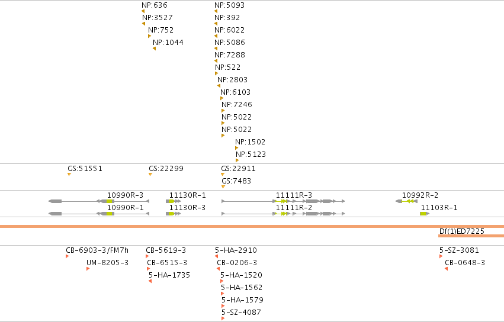Open the 11111R-3 transcript label
This screenshot has height=322, width=504.
(294, 195)
